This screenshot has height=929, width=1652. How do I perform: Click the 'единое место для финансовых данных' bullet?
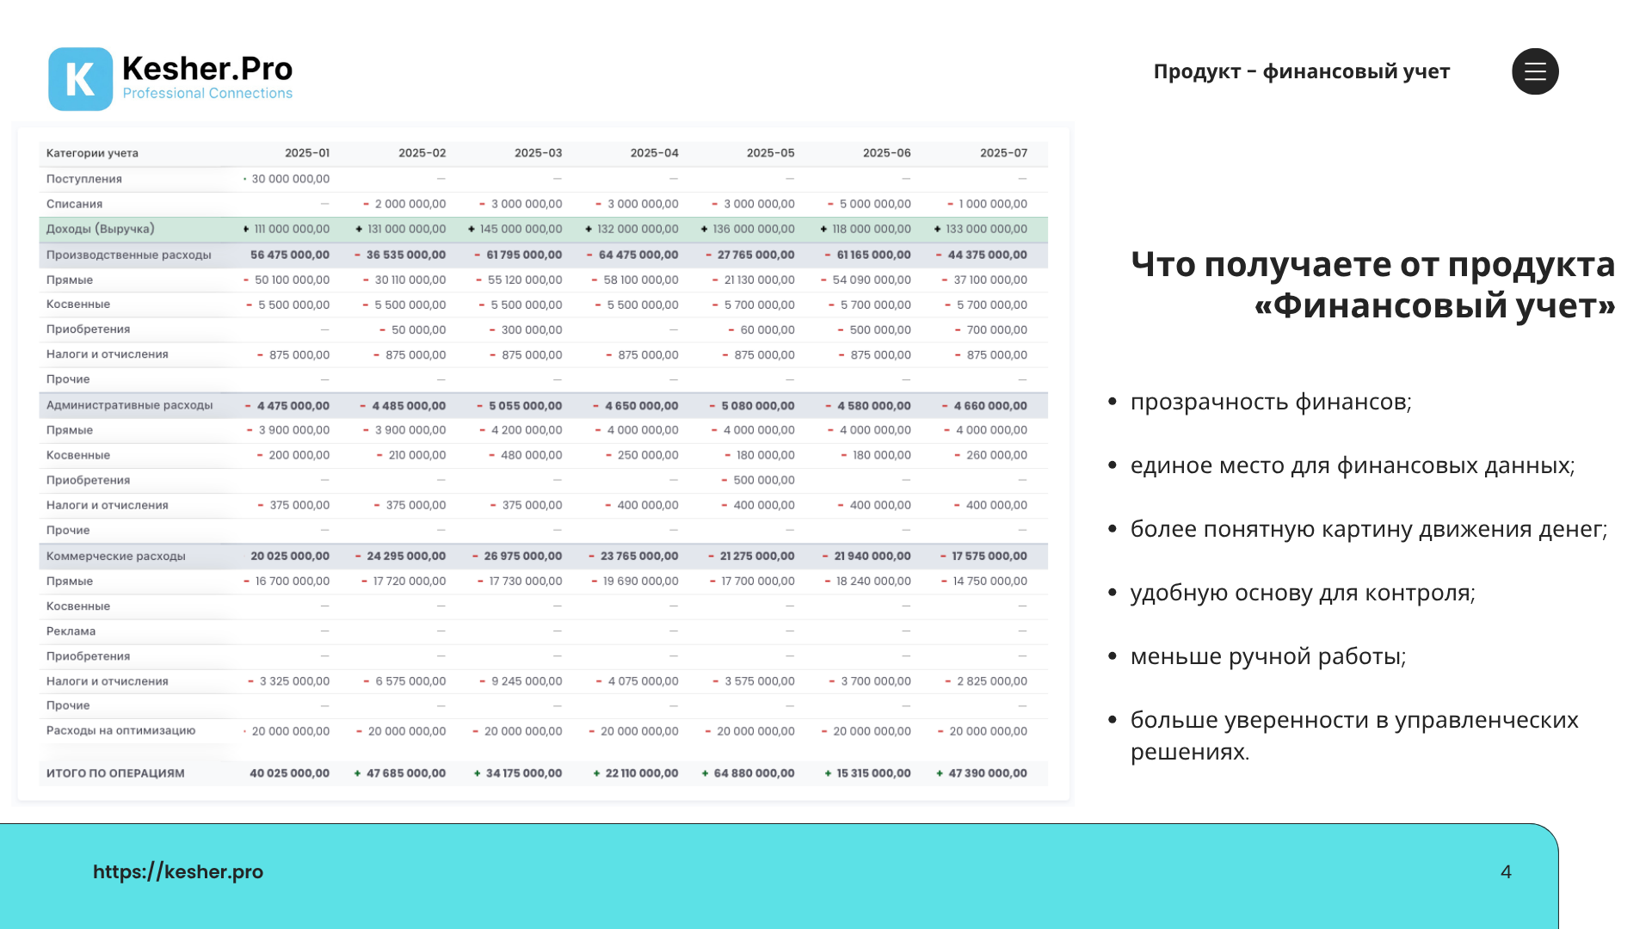(1353, 465)
